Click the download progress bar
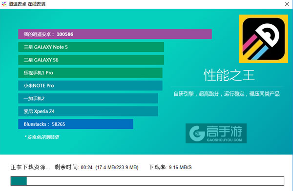 click(147, 181)
